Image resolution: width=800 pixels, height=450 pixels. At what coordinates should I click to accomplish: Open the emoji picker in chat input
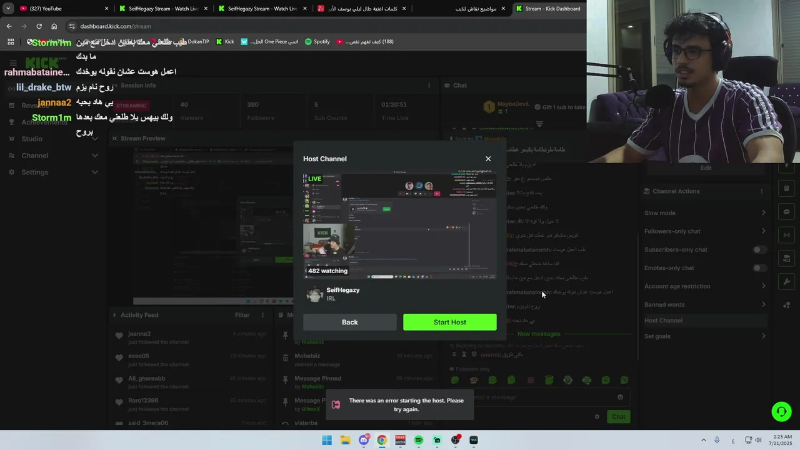(620, 397)
